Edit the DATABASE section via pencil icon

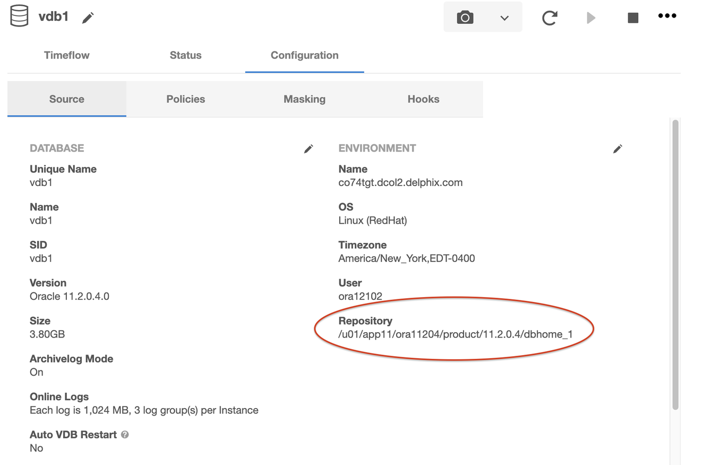click(308, 149)
